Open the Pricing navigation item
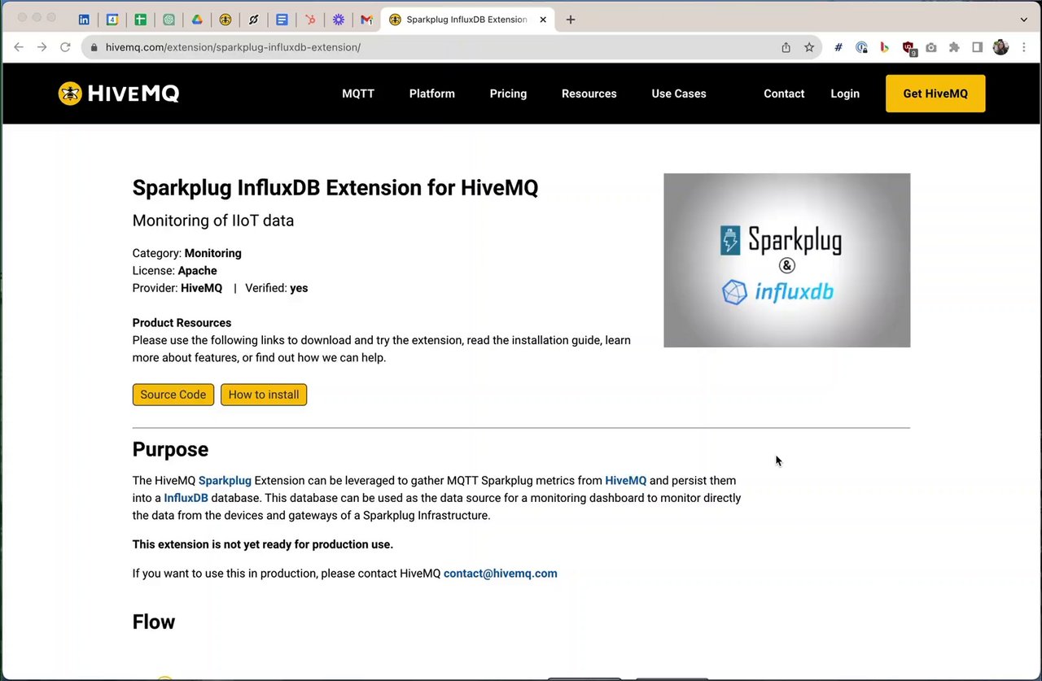Viewport: 1042px width, 681px height. point(508,94)
